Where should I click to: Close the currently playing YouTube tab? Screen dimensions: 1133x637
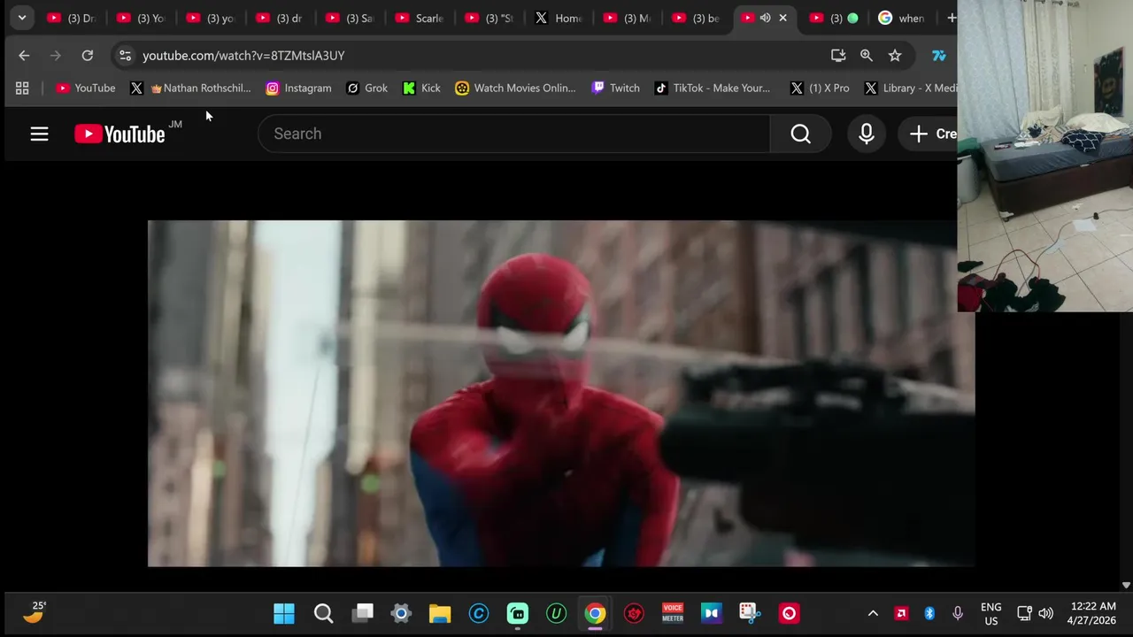point(782,18)
